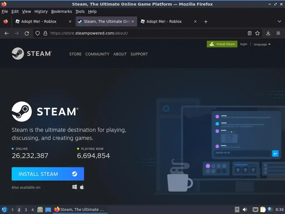This screenshot has width=285, height=214.
Task: Open the Bookmarks menu
Action: 62,11
